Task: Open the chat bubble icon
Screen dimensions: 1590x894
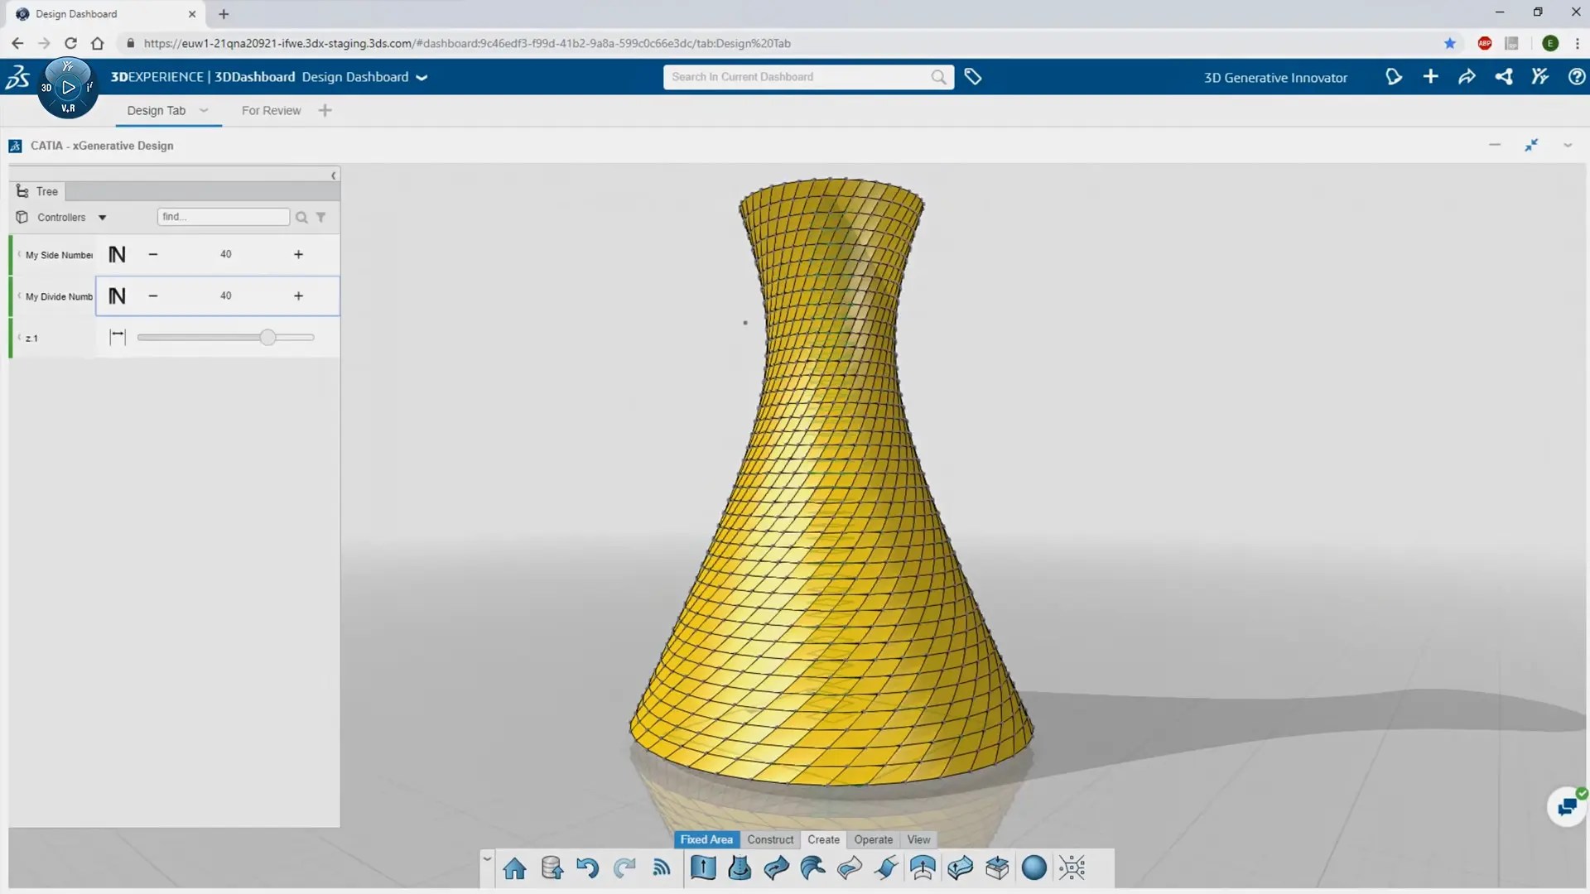Action: click(x=1567, y=805)
